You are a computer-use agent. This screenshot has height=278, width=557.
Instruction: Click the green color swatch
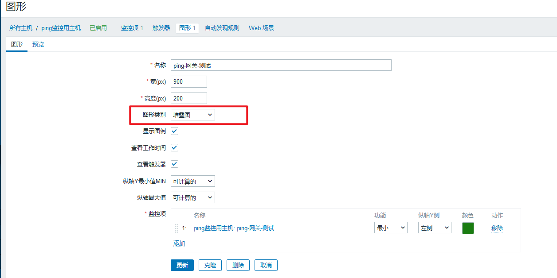point(468,228)
